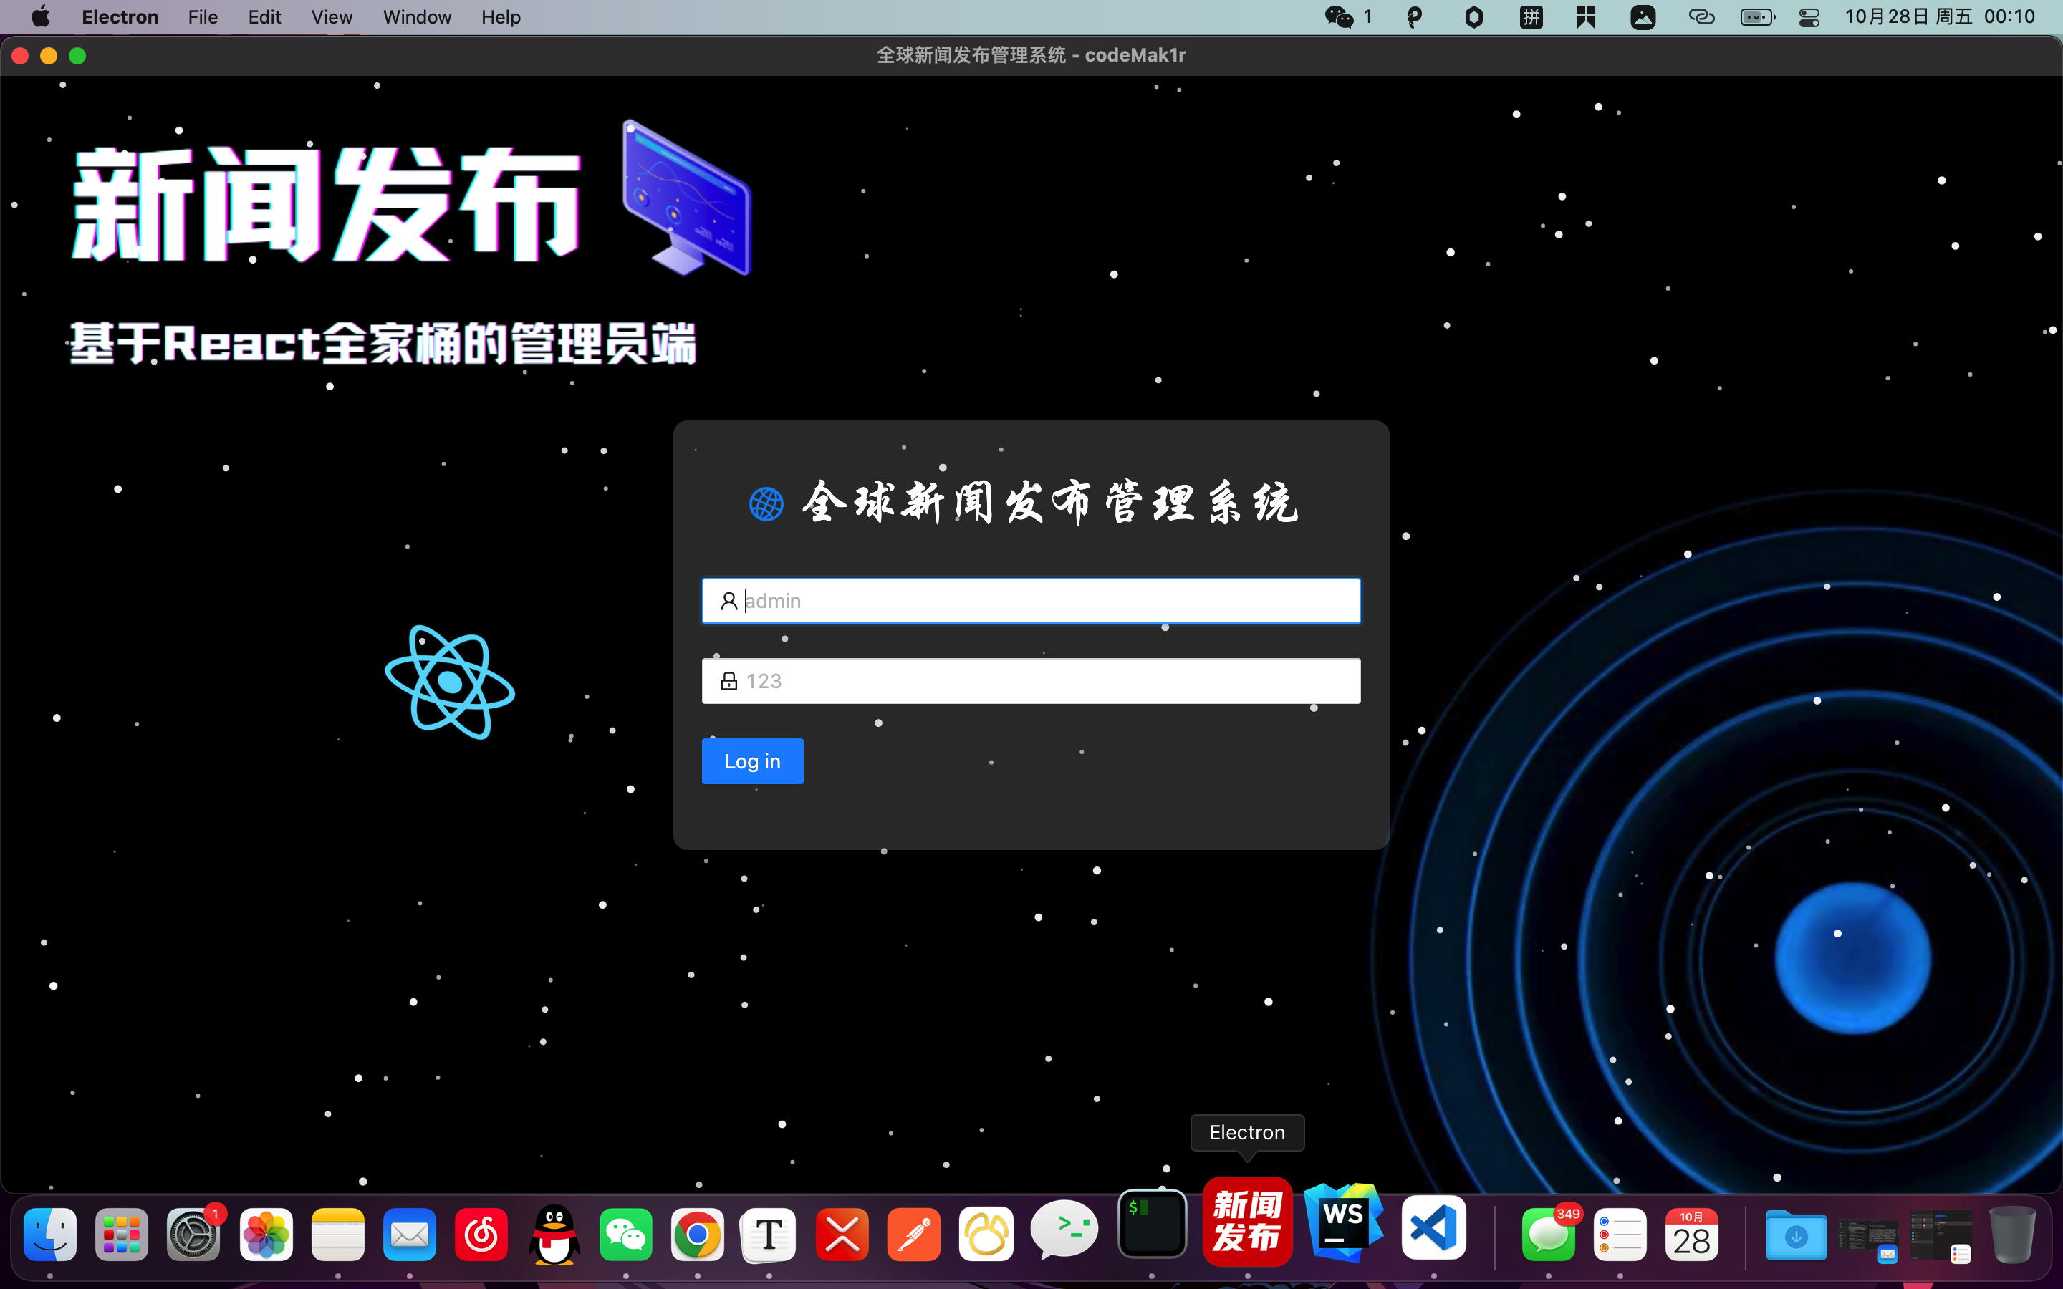
Task: Open the Window menu
Action: coord(417,17)
